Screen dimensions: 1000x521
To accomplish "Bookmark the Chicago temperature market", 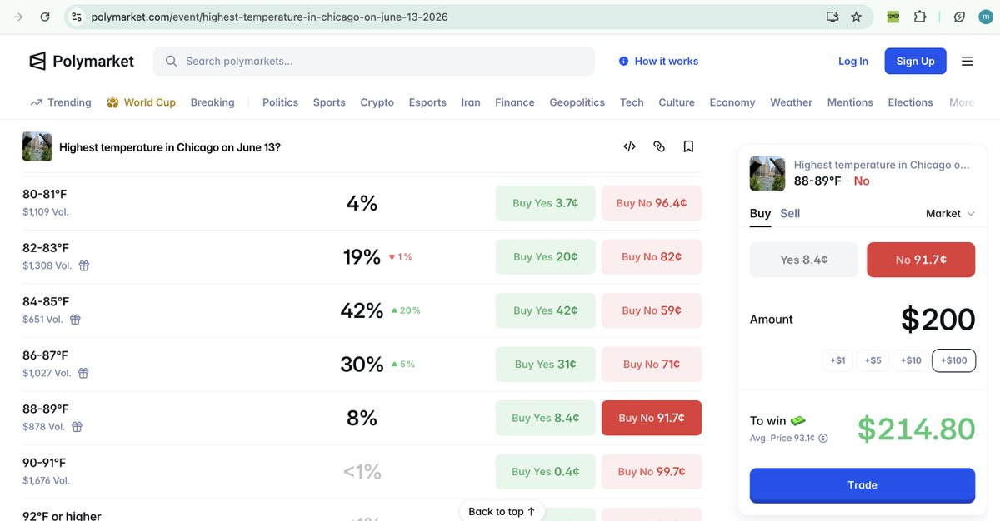I will (688, 146).
